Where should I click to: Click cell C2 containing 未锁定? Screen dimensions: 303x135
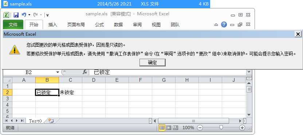70,92
